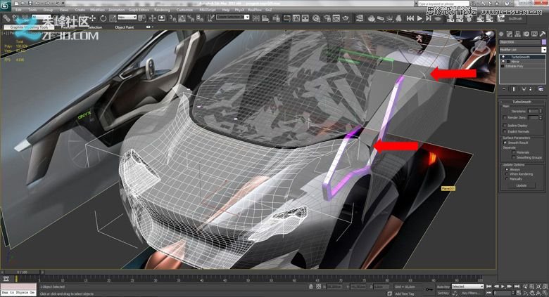The image size is (549, 297).
Task: Enable the Isoline Display checkbox
Action: pyautogui.click(x=505, y=126)
